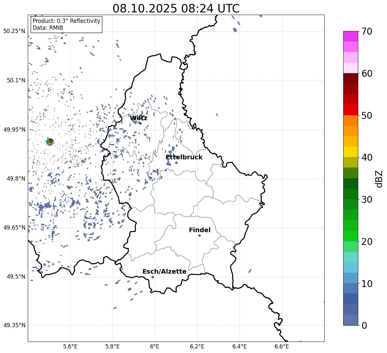Click the colorbar tick value 70
The width and height of the screenshot is (387, 353).
(367, 32)
